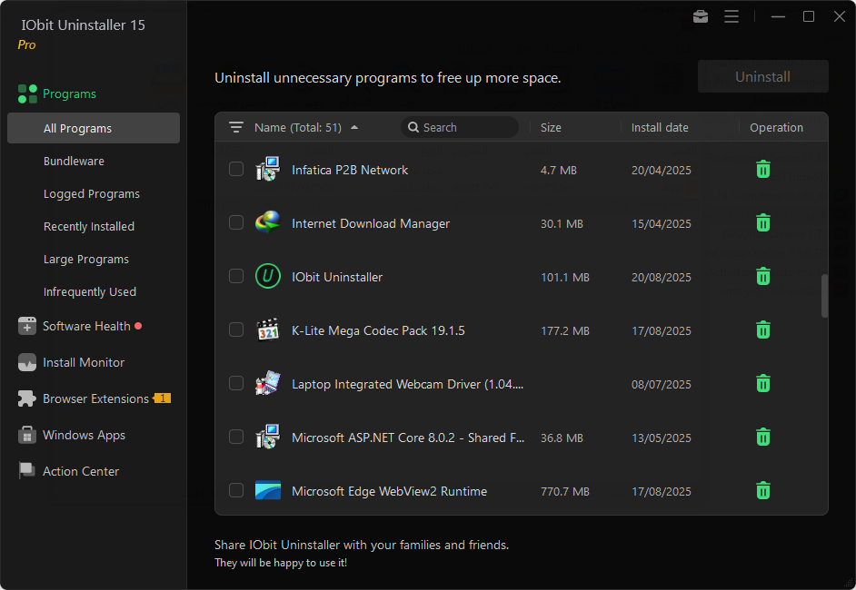856x590 pixels.
Task: Click the Install Monitor icon
Action: pyautogui.click(x=26, y=362)
